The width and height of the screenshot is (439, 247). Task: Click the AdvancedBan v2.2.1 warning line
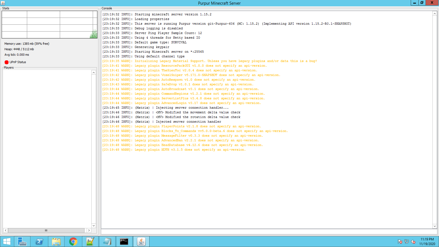[181, 140]
